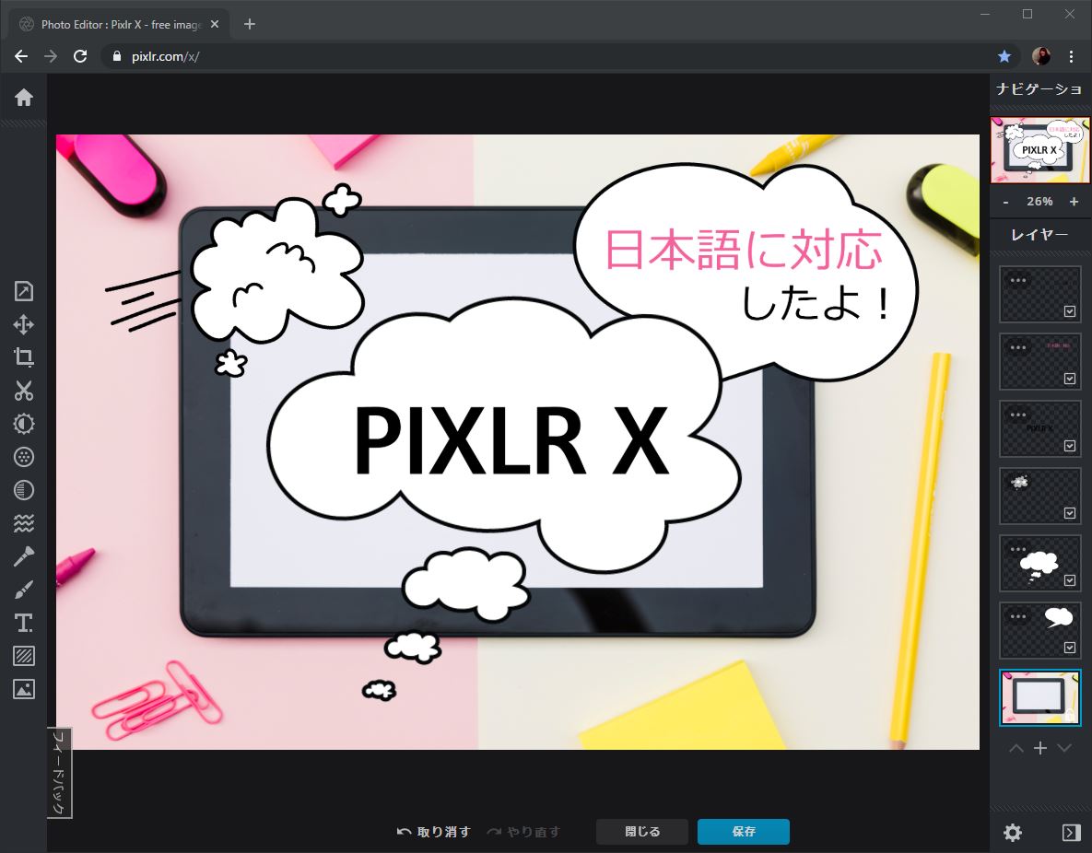
Task: Click the navigator preview thumbnail
Action: (1039, 150)
